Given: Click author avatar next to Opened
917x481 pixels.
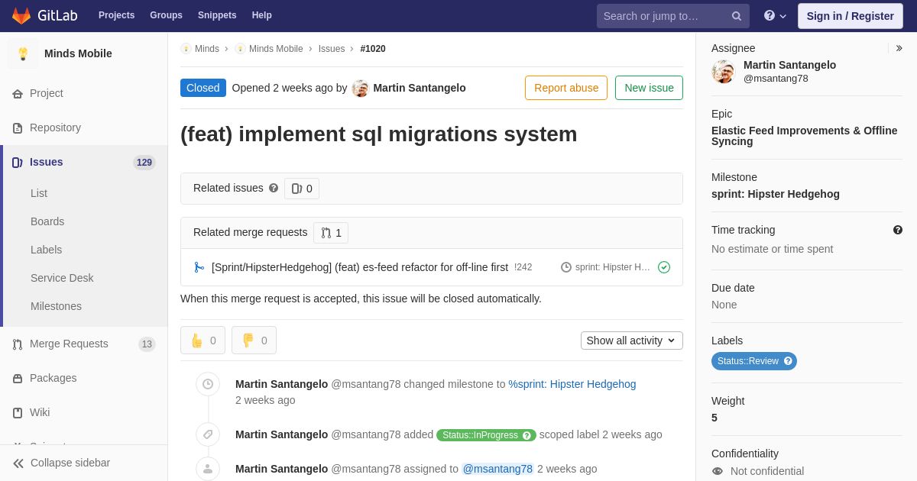Looking at the screenshot, I should (x=361, y=88).
